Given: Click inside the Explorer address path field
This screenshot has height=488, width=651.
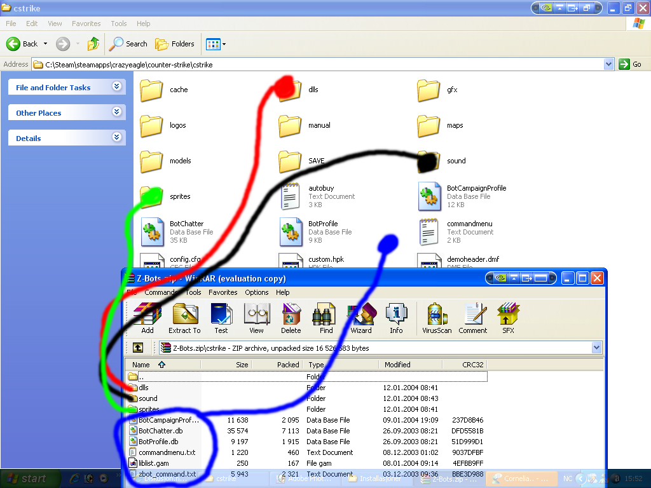Looking at the screenshot, I should coord(318,64).
